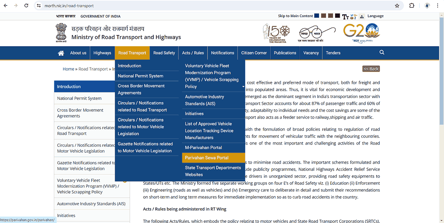Open the social media links icon
Image resolution: width=444 pixels, height=223 pixels.
[354, 16]
